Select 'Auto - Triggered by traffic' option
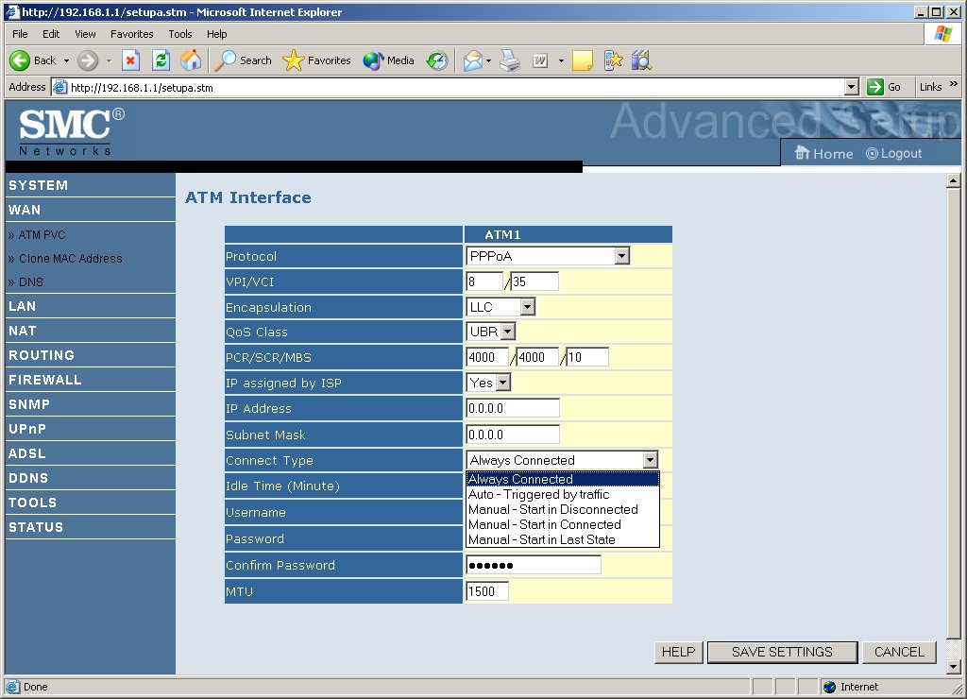The image size is (967, 699). (x=539, y=494)
